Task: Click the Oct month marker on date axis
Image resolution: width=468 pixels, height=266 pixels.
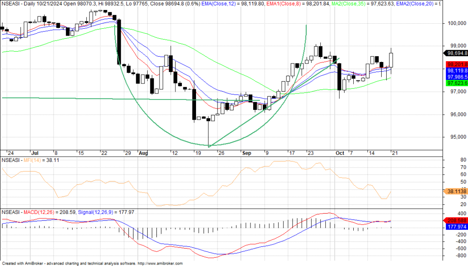Action: [x=339, y=153]
